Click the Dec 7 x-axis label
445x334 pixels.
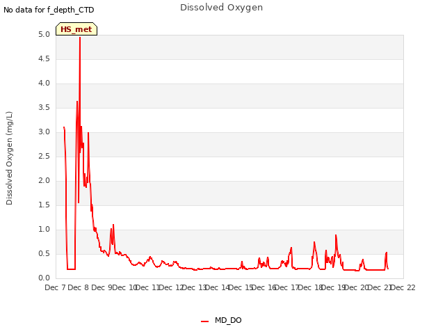[56, 287]
